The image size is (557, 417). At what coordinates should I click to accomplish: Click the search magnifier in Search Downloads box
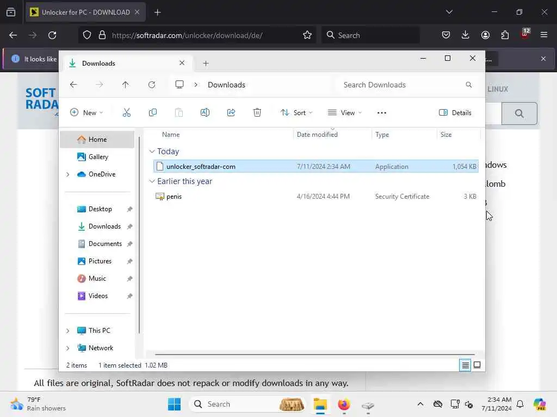pyautogui.click(x=468, y=85)
